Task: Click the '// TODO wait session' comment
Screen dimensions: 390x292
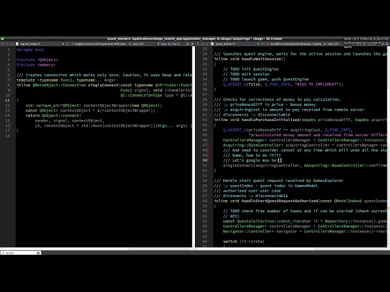Action: pyautogui.click(x=246, y=74)
